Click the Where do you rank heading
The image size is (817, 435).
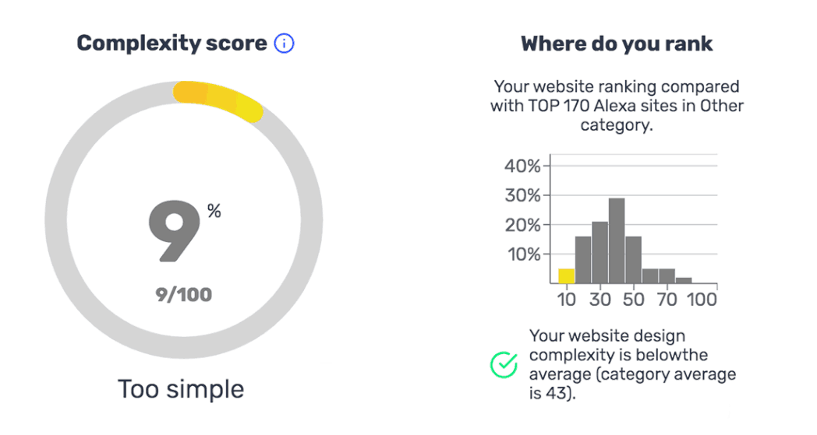617,44
